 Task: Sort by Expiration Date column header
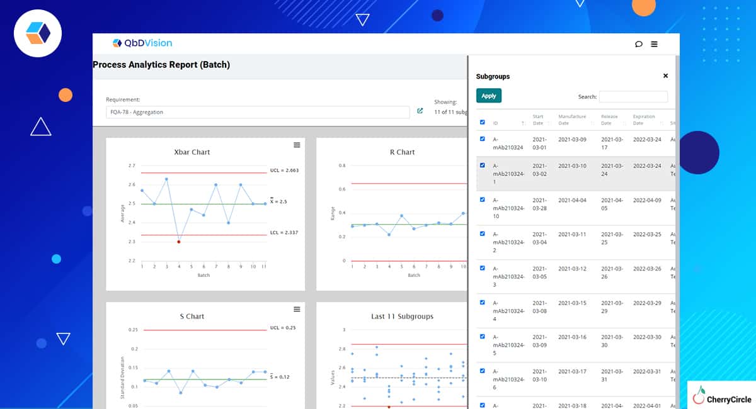[x=644, y=120]
